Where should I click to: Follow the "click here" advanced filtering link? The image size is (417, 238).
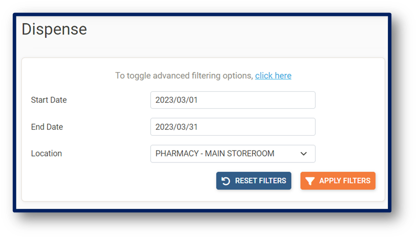(x=273, y=76)
